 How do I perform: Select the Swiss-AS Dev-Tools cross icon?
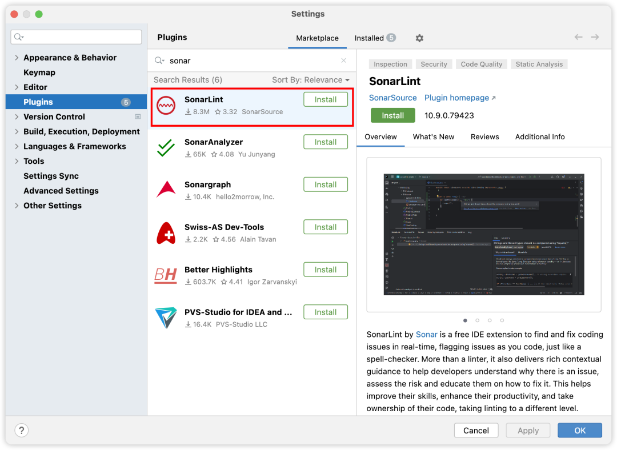click(166, 233)
